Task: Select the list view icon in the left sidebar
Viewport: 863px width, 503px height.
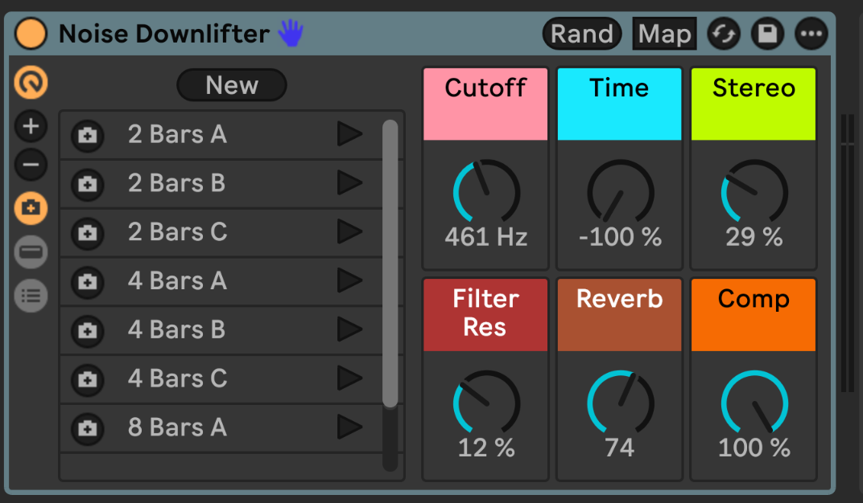Action: [31, 296]
